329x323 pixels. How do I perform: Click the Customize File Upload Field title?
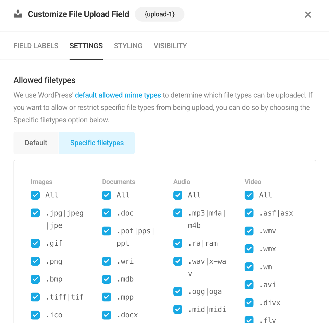[x=78, y=14]
